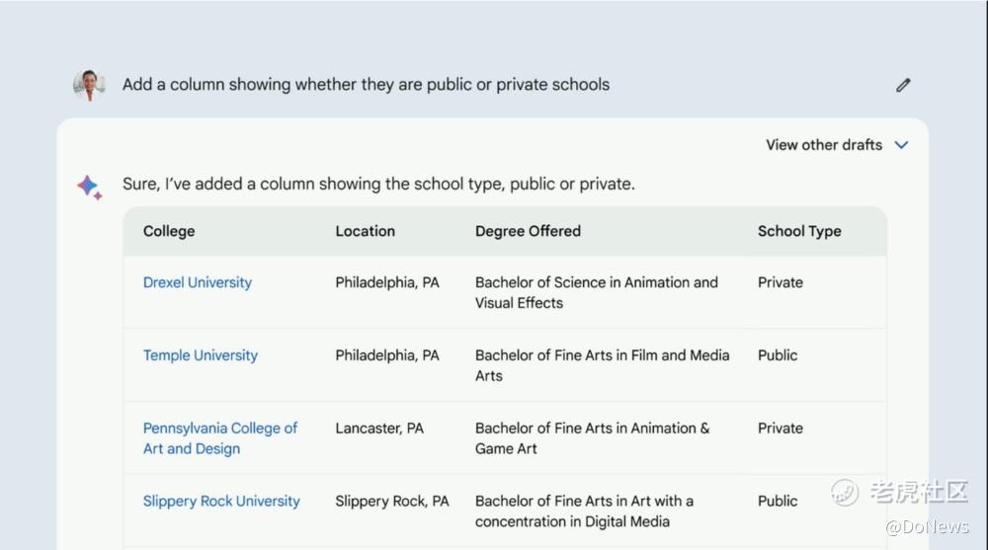Click the School Type column header
This screenshot has width=988, height=550.
[x=799, y=231]
